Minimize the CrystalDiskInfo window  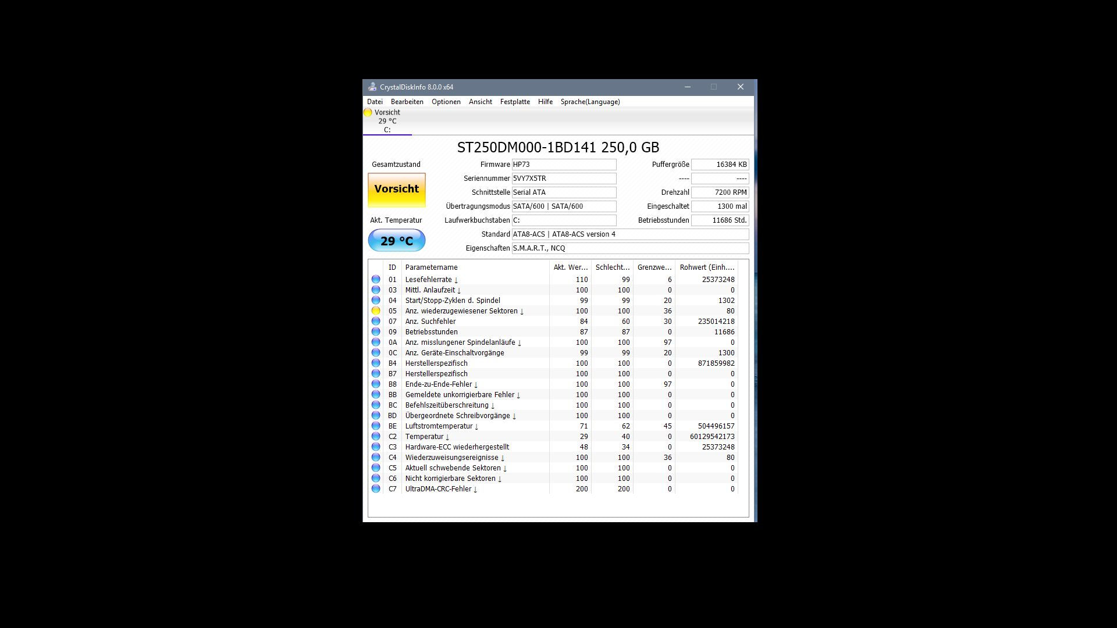(x=688, y=87)
